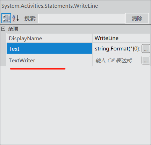Edit the WriteLine display name value

pyautogui.click(x=121, y=38)
